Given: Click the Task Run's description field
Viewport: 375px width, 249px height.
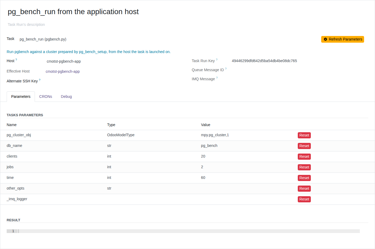Looking at the screenshot, I should (26, 25).
